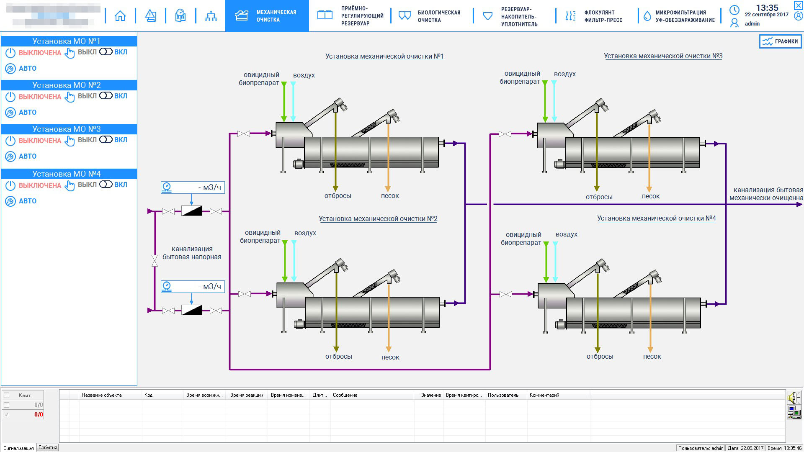
Task: Open the network structure diagram icon
Action: (211, 16)
